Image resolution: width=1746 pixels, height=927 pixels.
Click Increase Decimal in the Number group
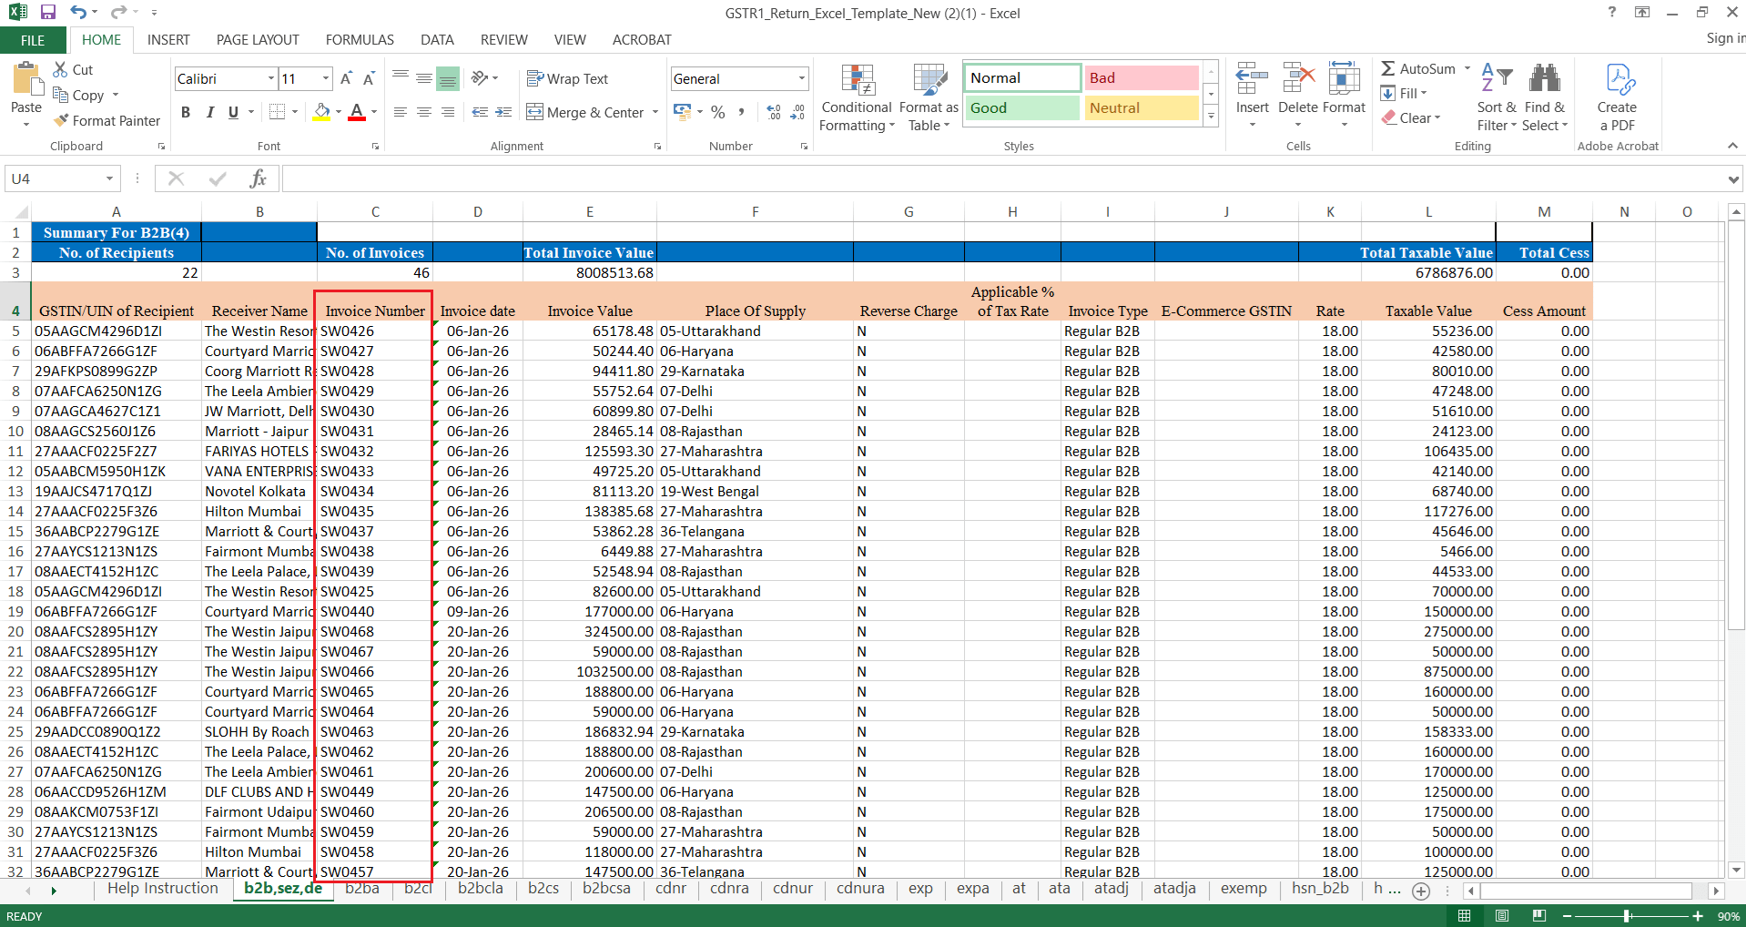click(x=773, y=111)
